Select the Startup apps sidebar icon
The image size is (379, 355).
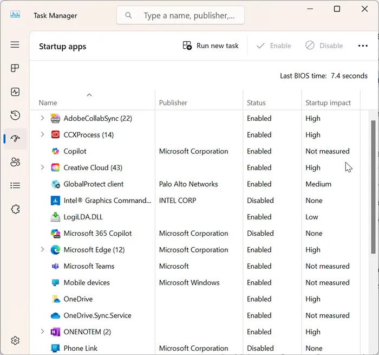(15, 139)
